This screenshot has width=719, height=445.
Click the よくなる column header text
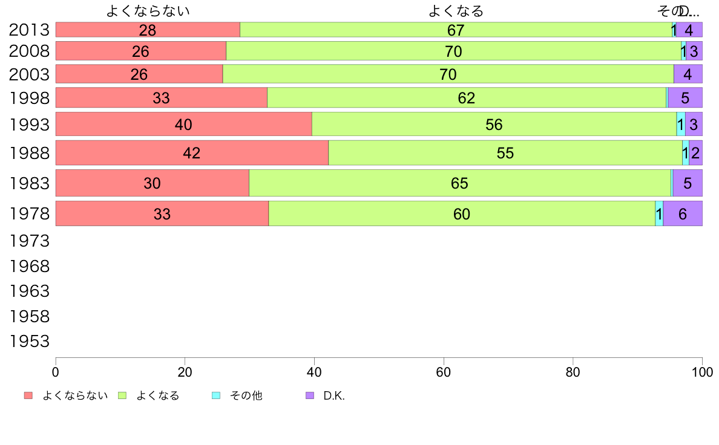[456, 11]
